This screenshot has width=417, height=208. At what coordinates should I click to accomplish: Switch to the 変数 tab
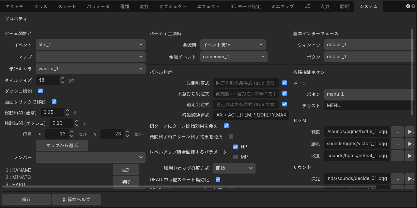coord(144,6)
